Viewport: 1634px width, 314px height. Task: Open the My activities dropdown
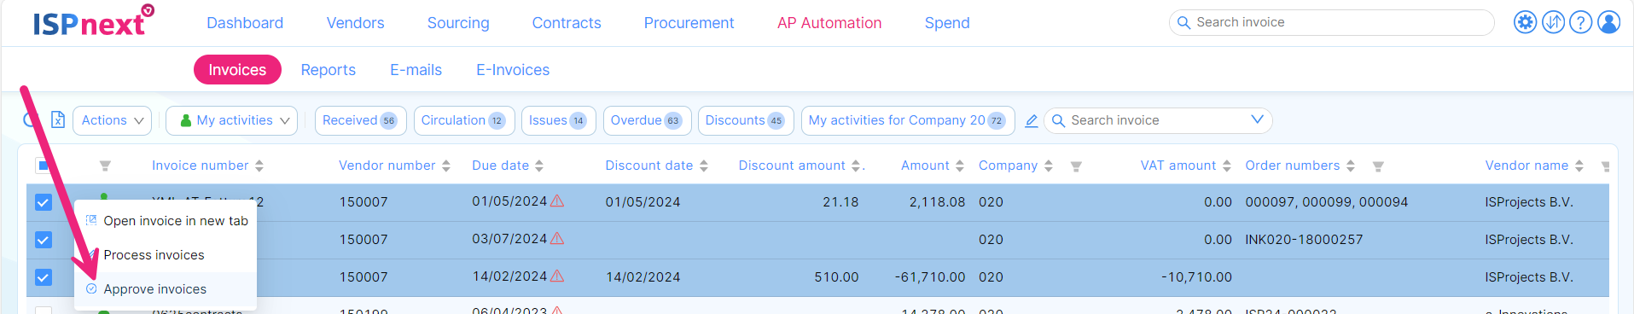click(232, 120)
